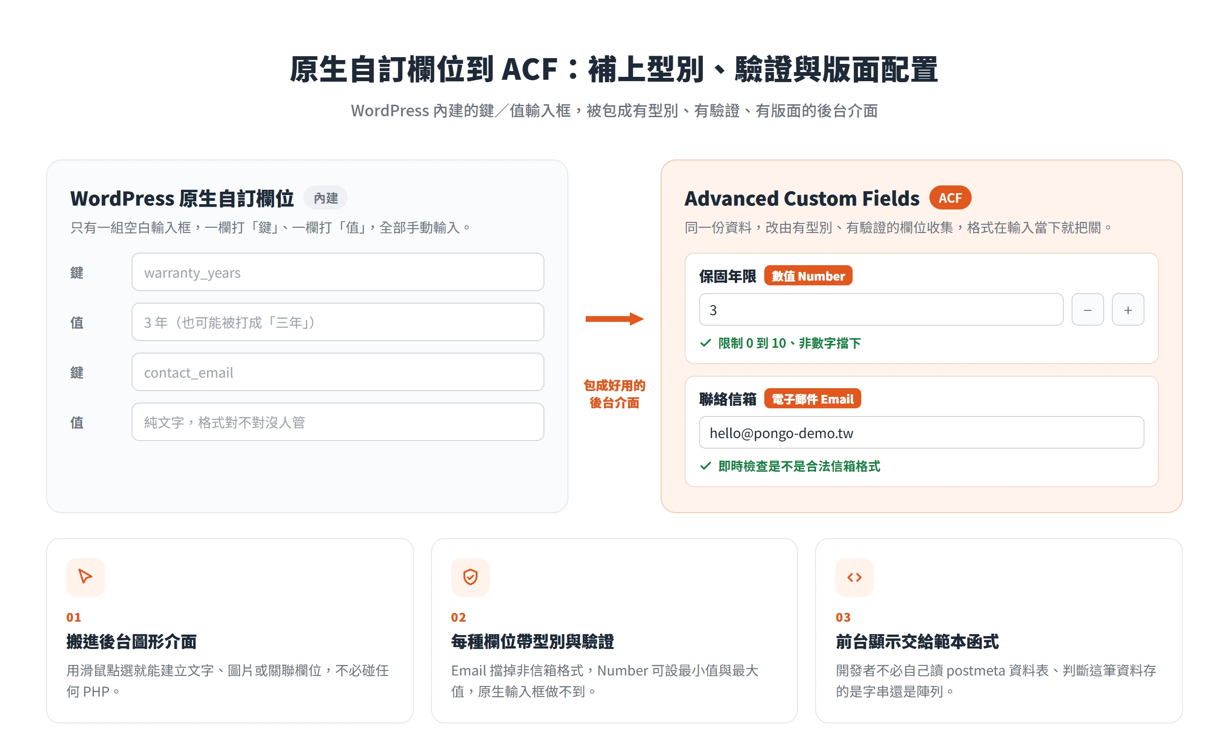The height and width of the screenshot is (735, 1229).
Task: Click the green checkmark beside 限制 0 到 10
Action: [x=705, y=343]
